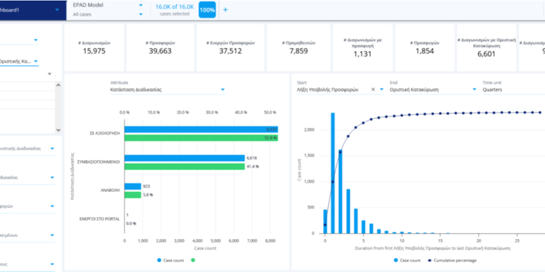Click the plus icon beside the 100% button
Image resolution: width=545 pixels, height=272 pixels.
pyautogui.click(x=225, y=10)
